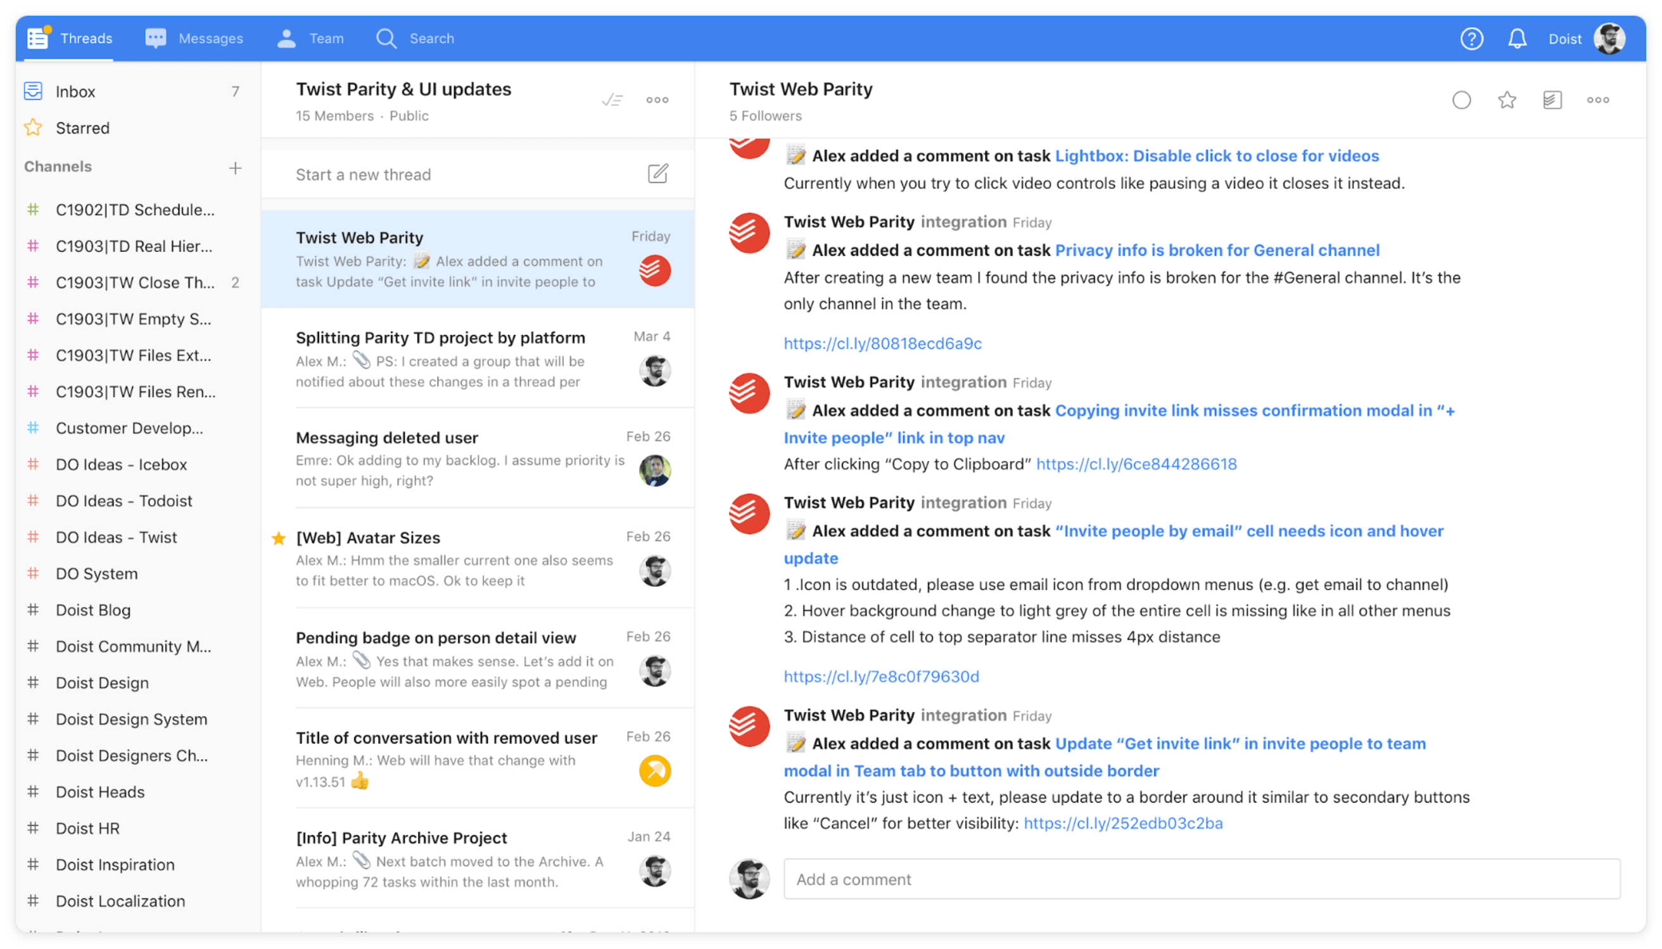The image size is (1662, 949).
Task: Click the thread inbox/archive icon in header
Action: pos(1551,100)
